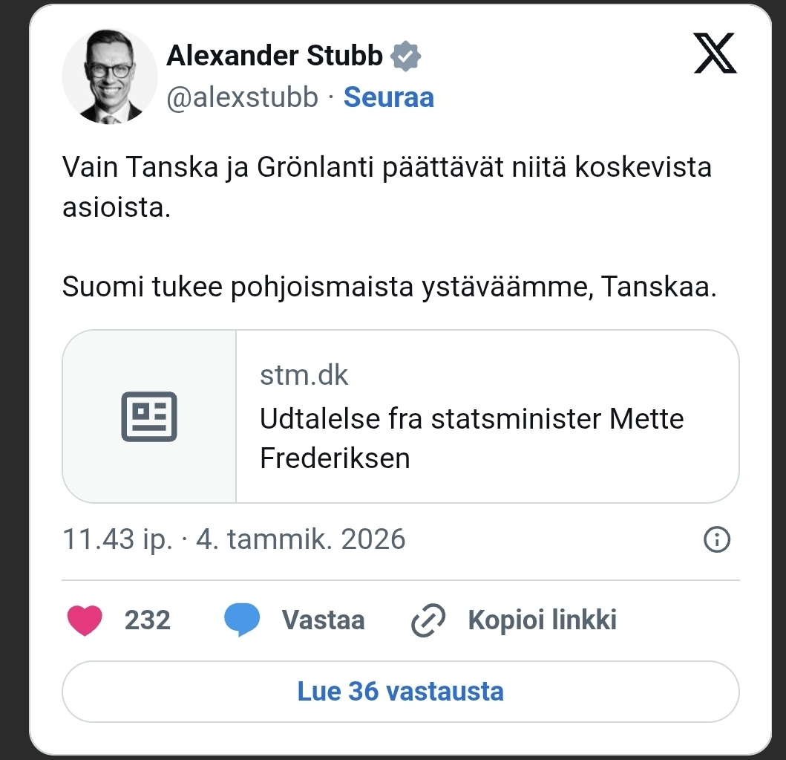
Task: Click the heart like icon
Action: (x=85, y=620)
